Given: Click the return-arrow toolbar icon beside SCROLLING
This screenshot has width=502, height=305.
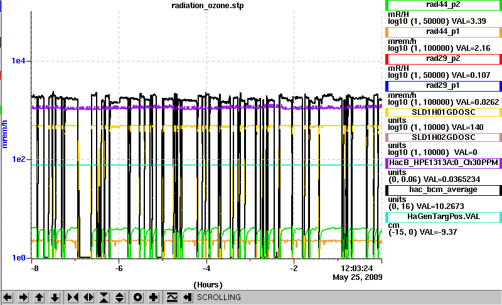Looking at the screenshot, I should point(187,297).
